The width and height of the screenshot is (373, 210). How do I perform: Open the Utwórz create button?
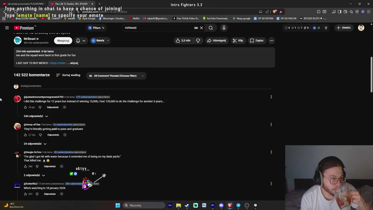click(344, 28)
